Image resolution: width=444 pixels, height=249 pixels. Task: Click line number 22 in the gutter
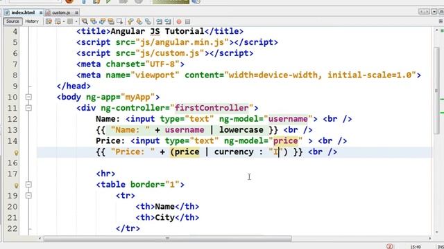[x=12, y=228]
